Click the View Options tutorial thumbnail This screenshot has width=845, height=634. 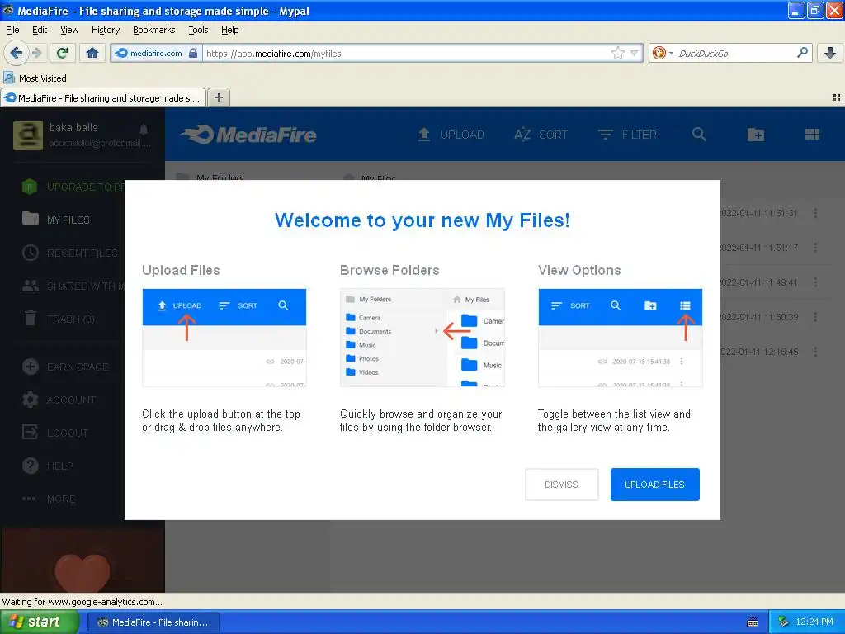pos(620,338)
